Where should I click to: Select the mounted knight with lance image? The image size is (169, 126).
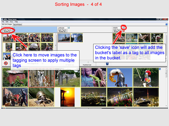(146, 77)
